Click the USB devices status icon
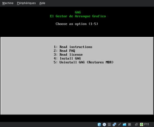 [120, 125]
